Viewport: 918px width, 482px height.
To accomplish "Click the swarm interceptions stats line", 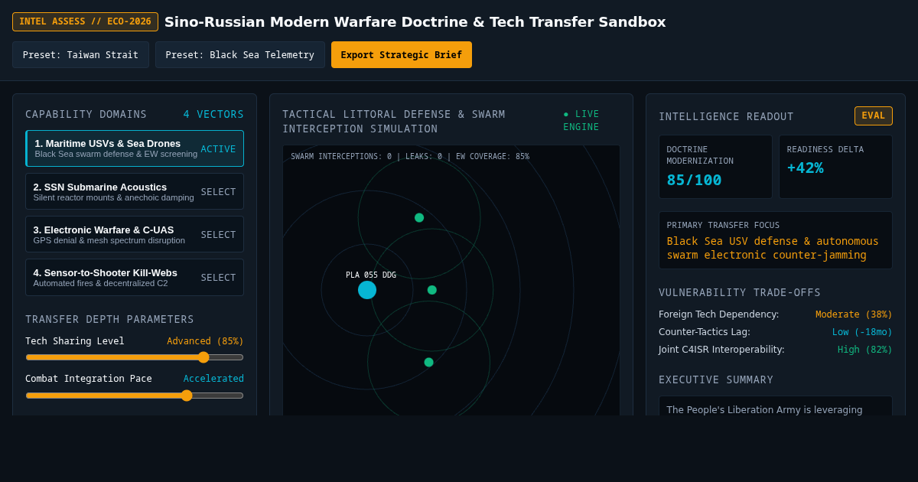I will click(x=410, y=157).
